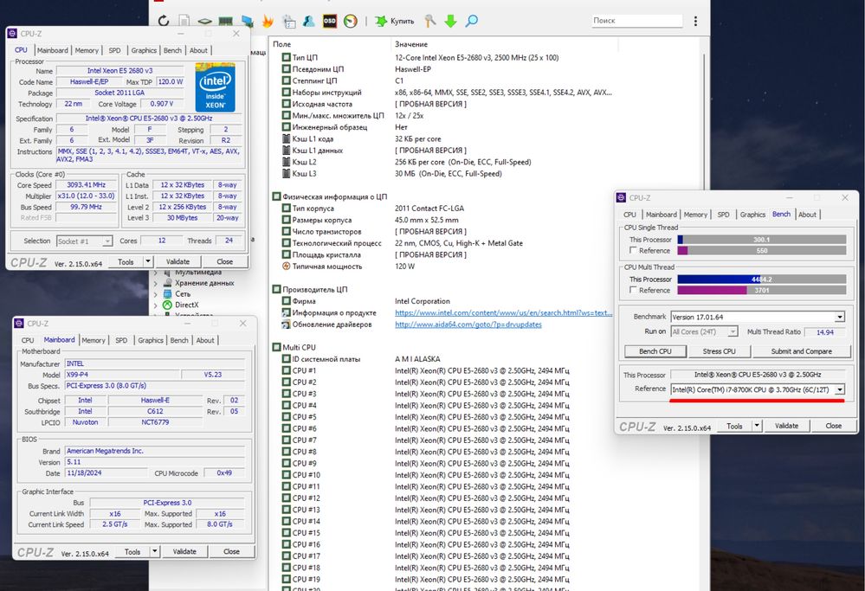Open Graphics tab in the CPU-Z Mainboard window

coord(151,340)
